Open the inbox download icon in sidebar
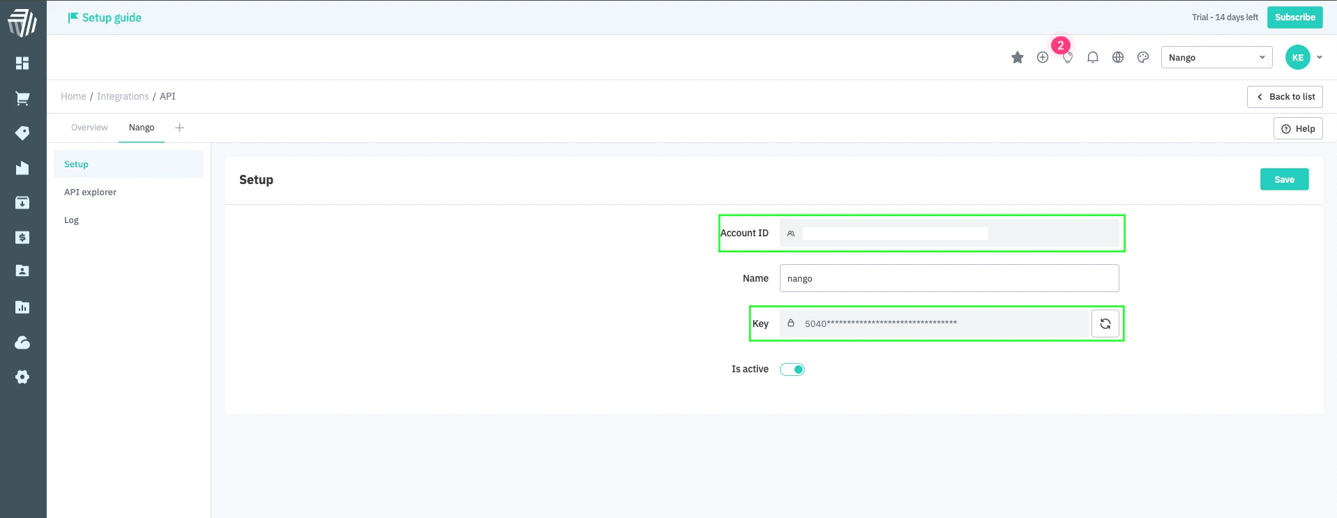Image resolution: width=1337 pixels, height=518 pixels. pos(22,203)
